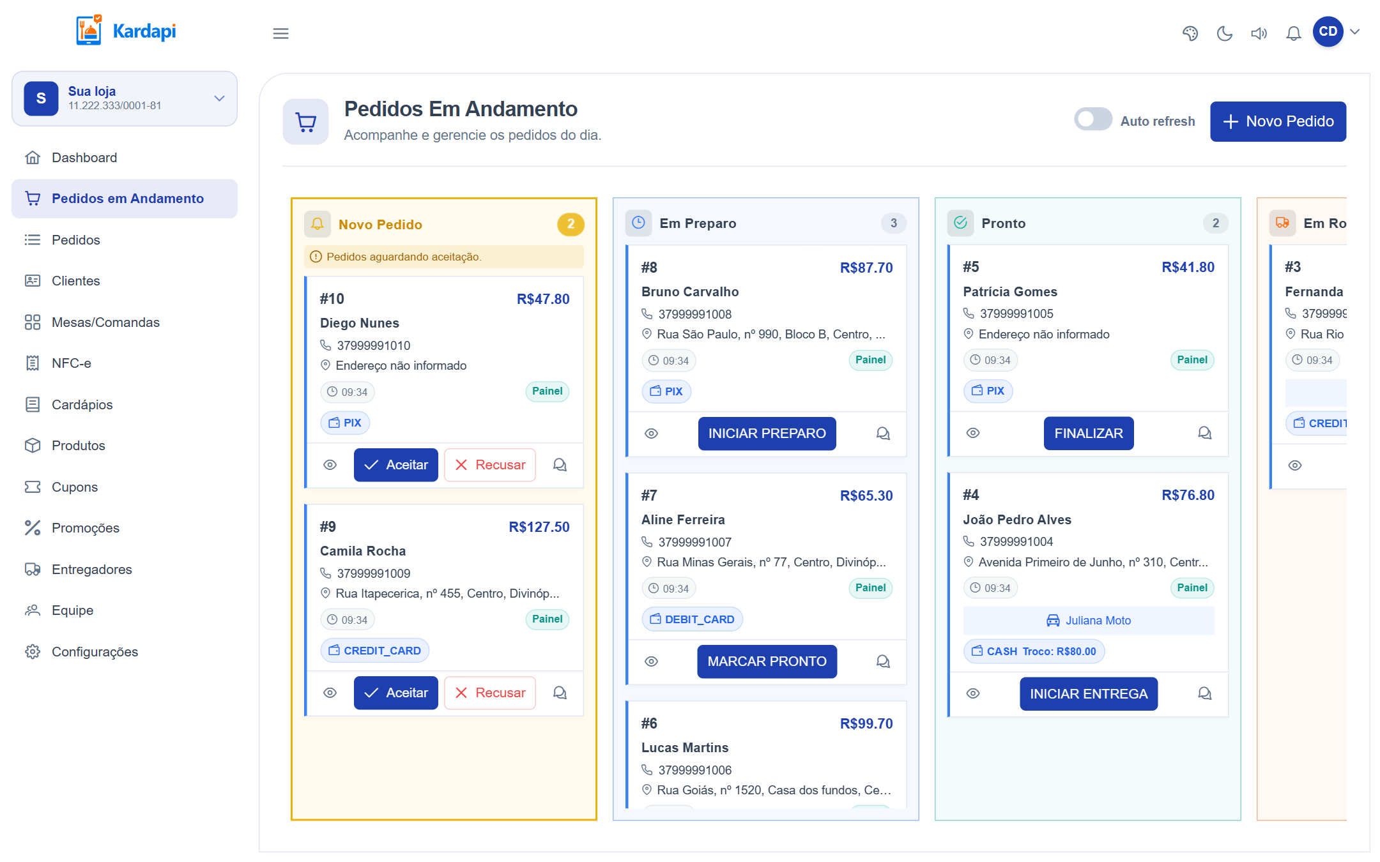The image size is (1380, 862).
Task: Click Juliana Moto courier tag
Action: point(1089,621)
